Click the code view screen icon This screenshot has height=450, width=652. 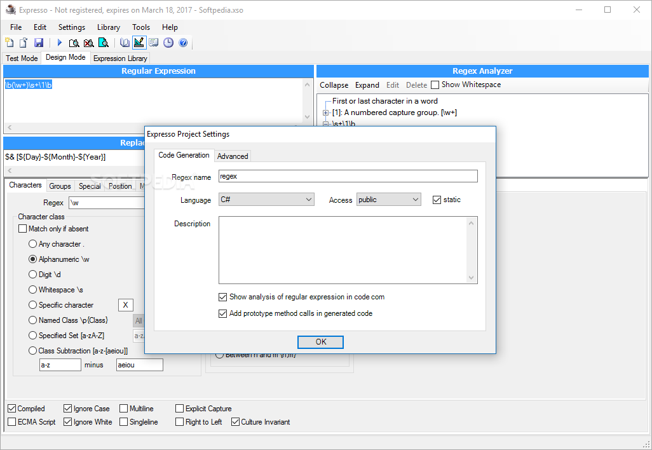pyautogui.click(x=154, y=43)
